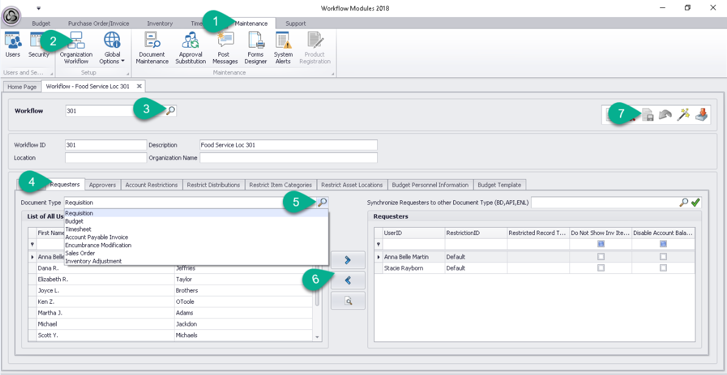Click the Description input field
The width and height of the screenshot is (727, 375).
[x=288, y=145]
